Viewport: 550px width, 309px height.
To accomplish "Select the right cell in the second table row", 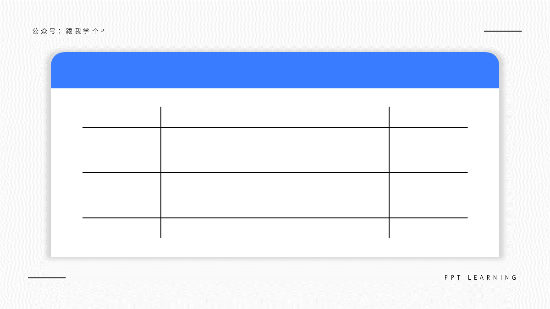I will (x=429, y=150).
